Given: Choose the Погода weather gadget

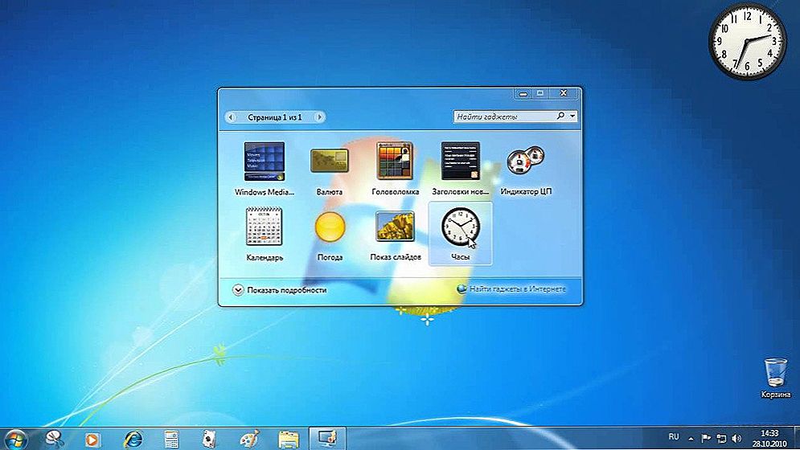Looking at the screenshot, I should click(330, 235).
